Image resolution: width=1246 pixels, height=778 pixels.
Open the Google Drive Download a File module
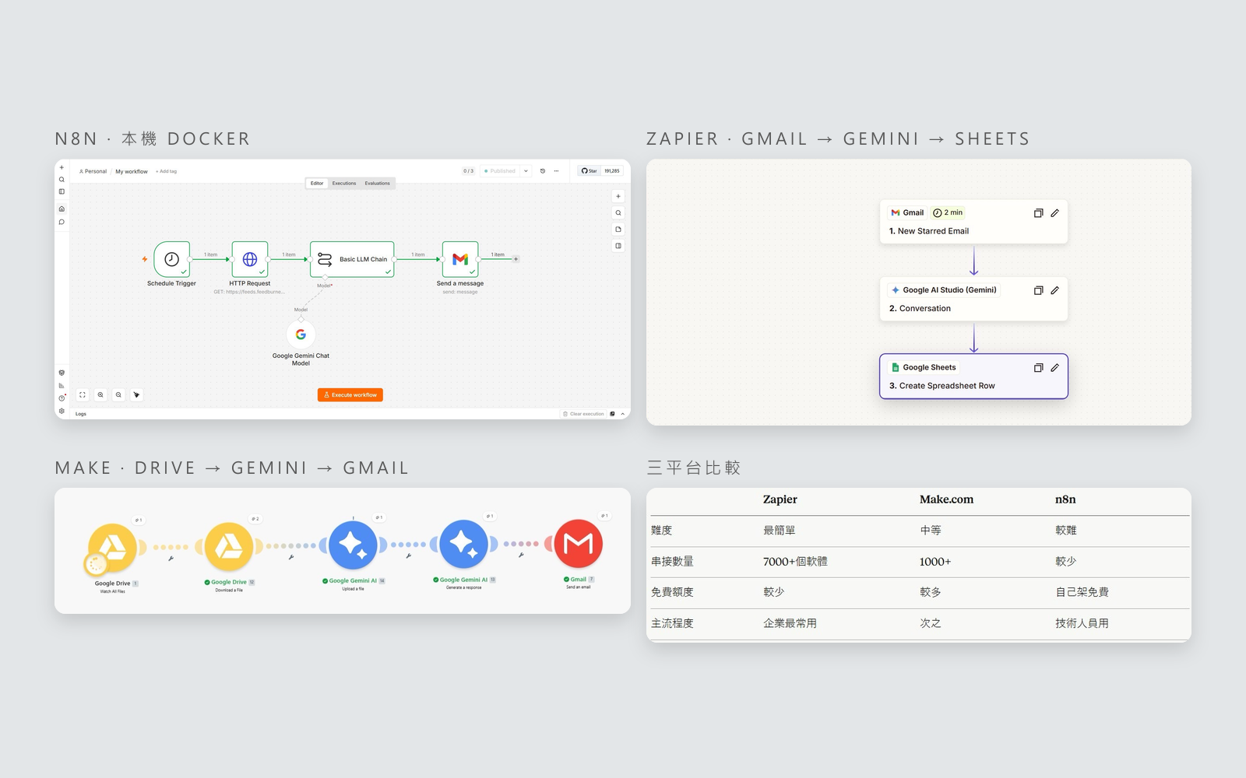[229, 546]
